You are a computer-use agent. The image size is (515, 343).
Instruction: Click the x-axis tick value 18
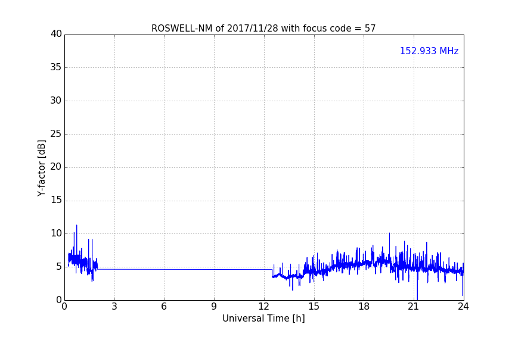[364, 307]
